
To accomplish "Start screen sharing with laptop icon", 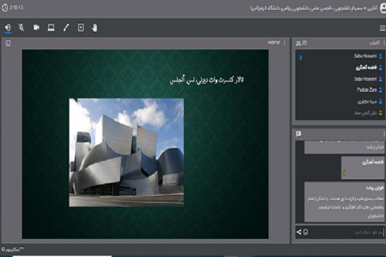I will coord(51,27).
